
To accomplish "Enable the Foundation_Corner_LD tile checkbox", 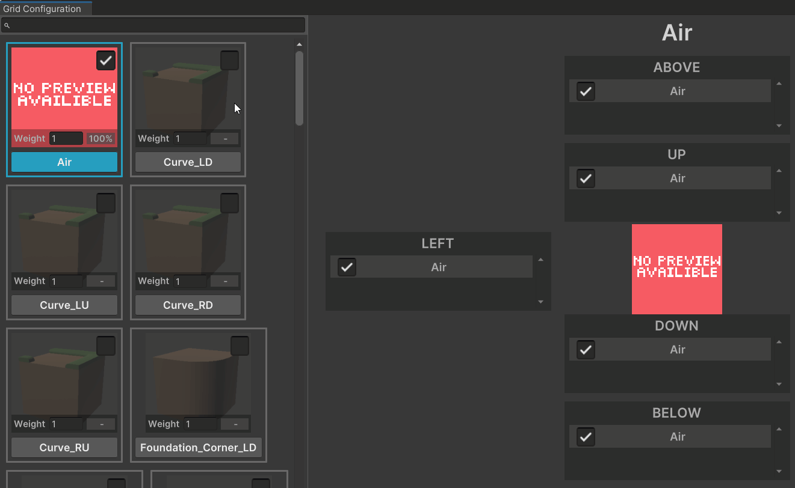I will (x=240, y=346).
